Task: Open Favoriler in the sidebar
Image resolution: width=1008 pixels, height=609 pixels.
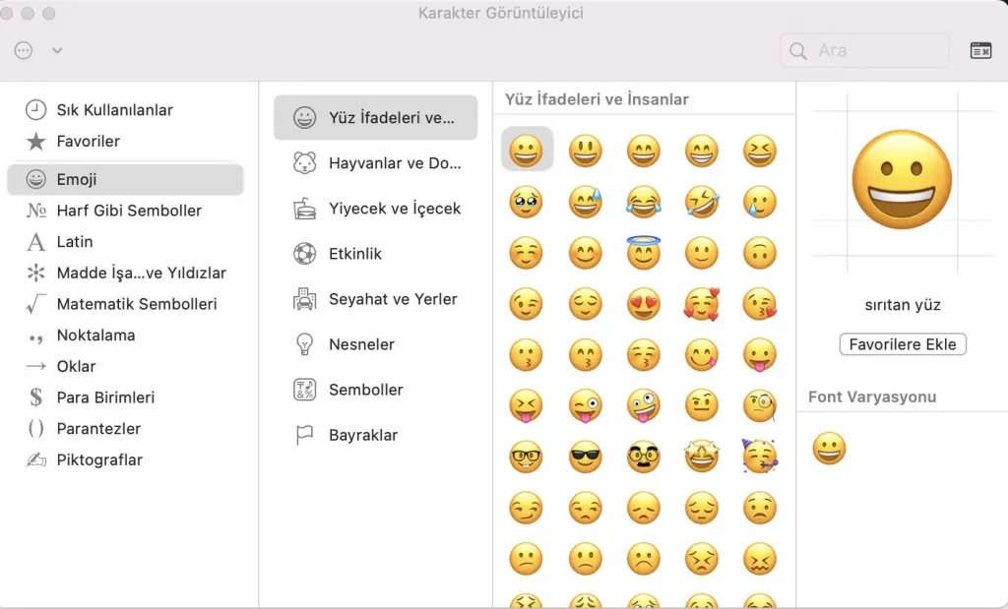Action: point(125,142)
